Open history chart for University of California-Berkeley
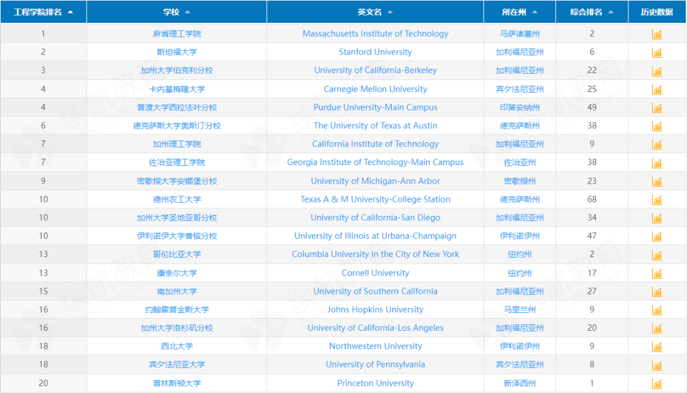Image resolution: width=687 pixels, height=393 pixels. (656, 71)
